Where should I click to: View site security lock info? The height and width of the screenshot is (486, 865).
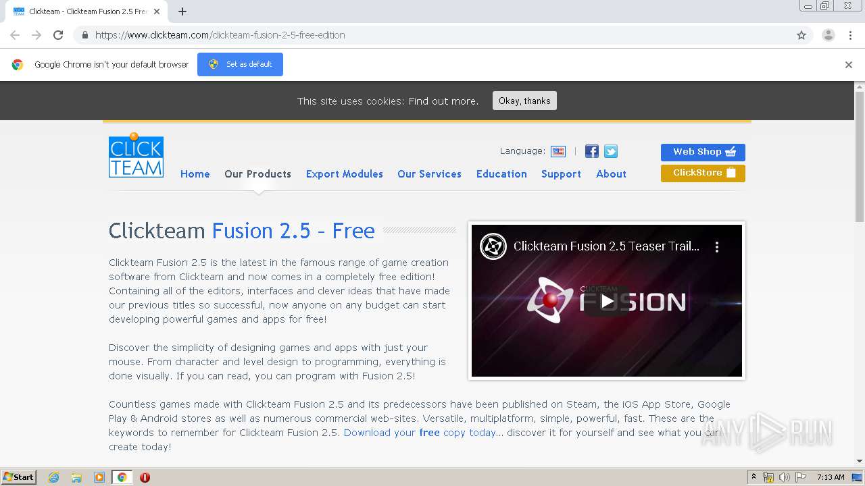pyautogui.click(x=84, y=35)
